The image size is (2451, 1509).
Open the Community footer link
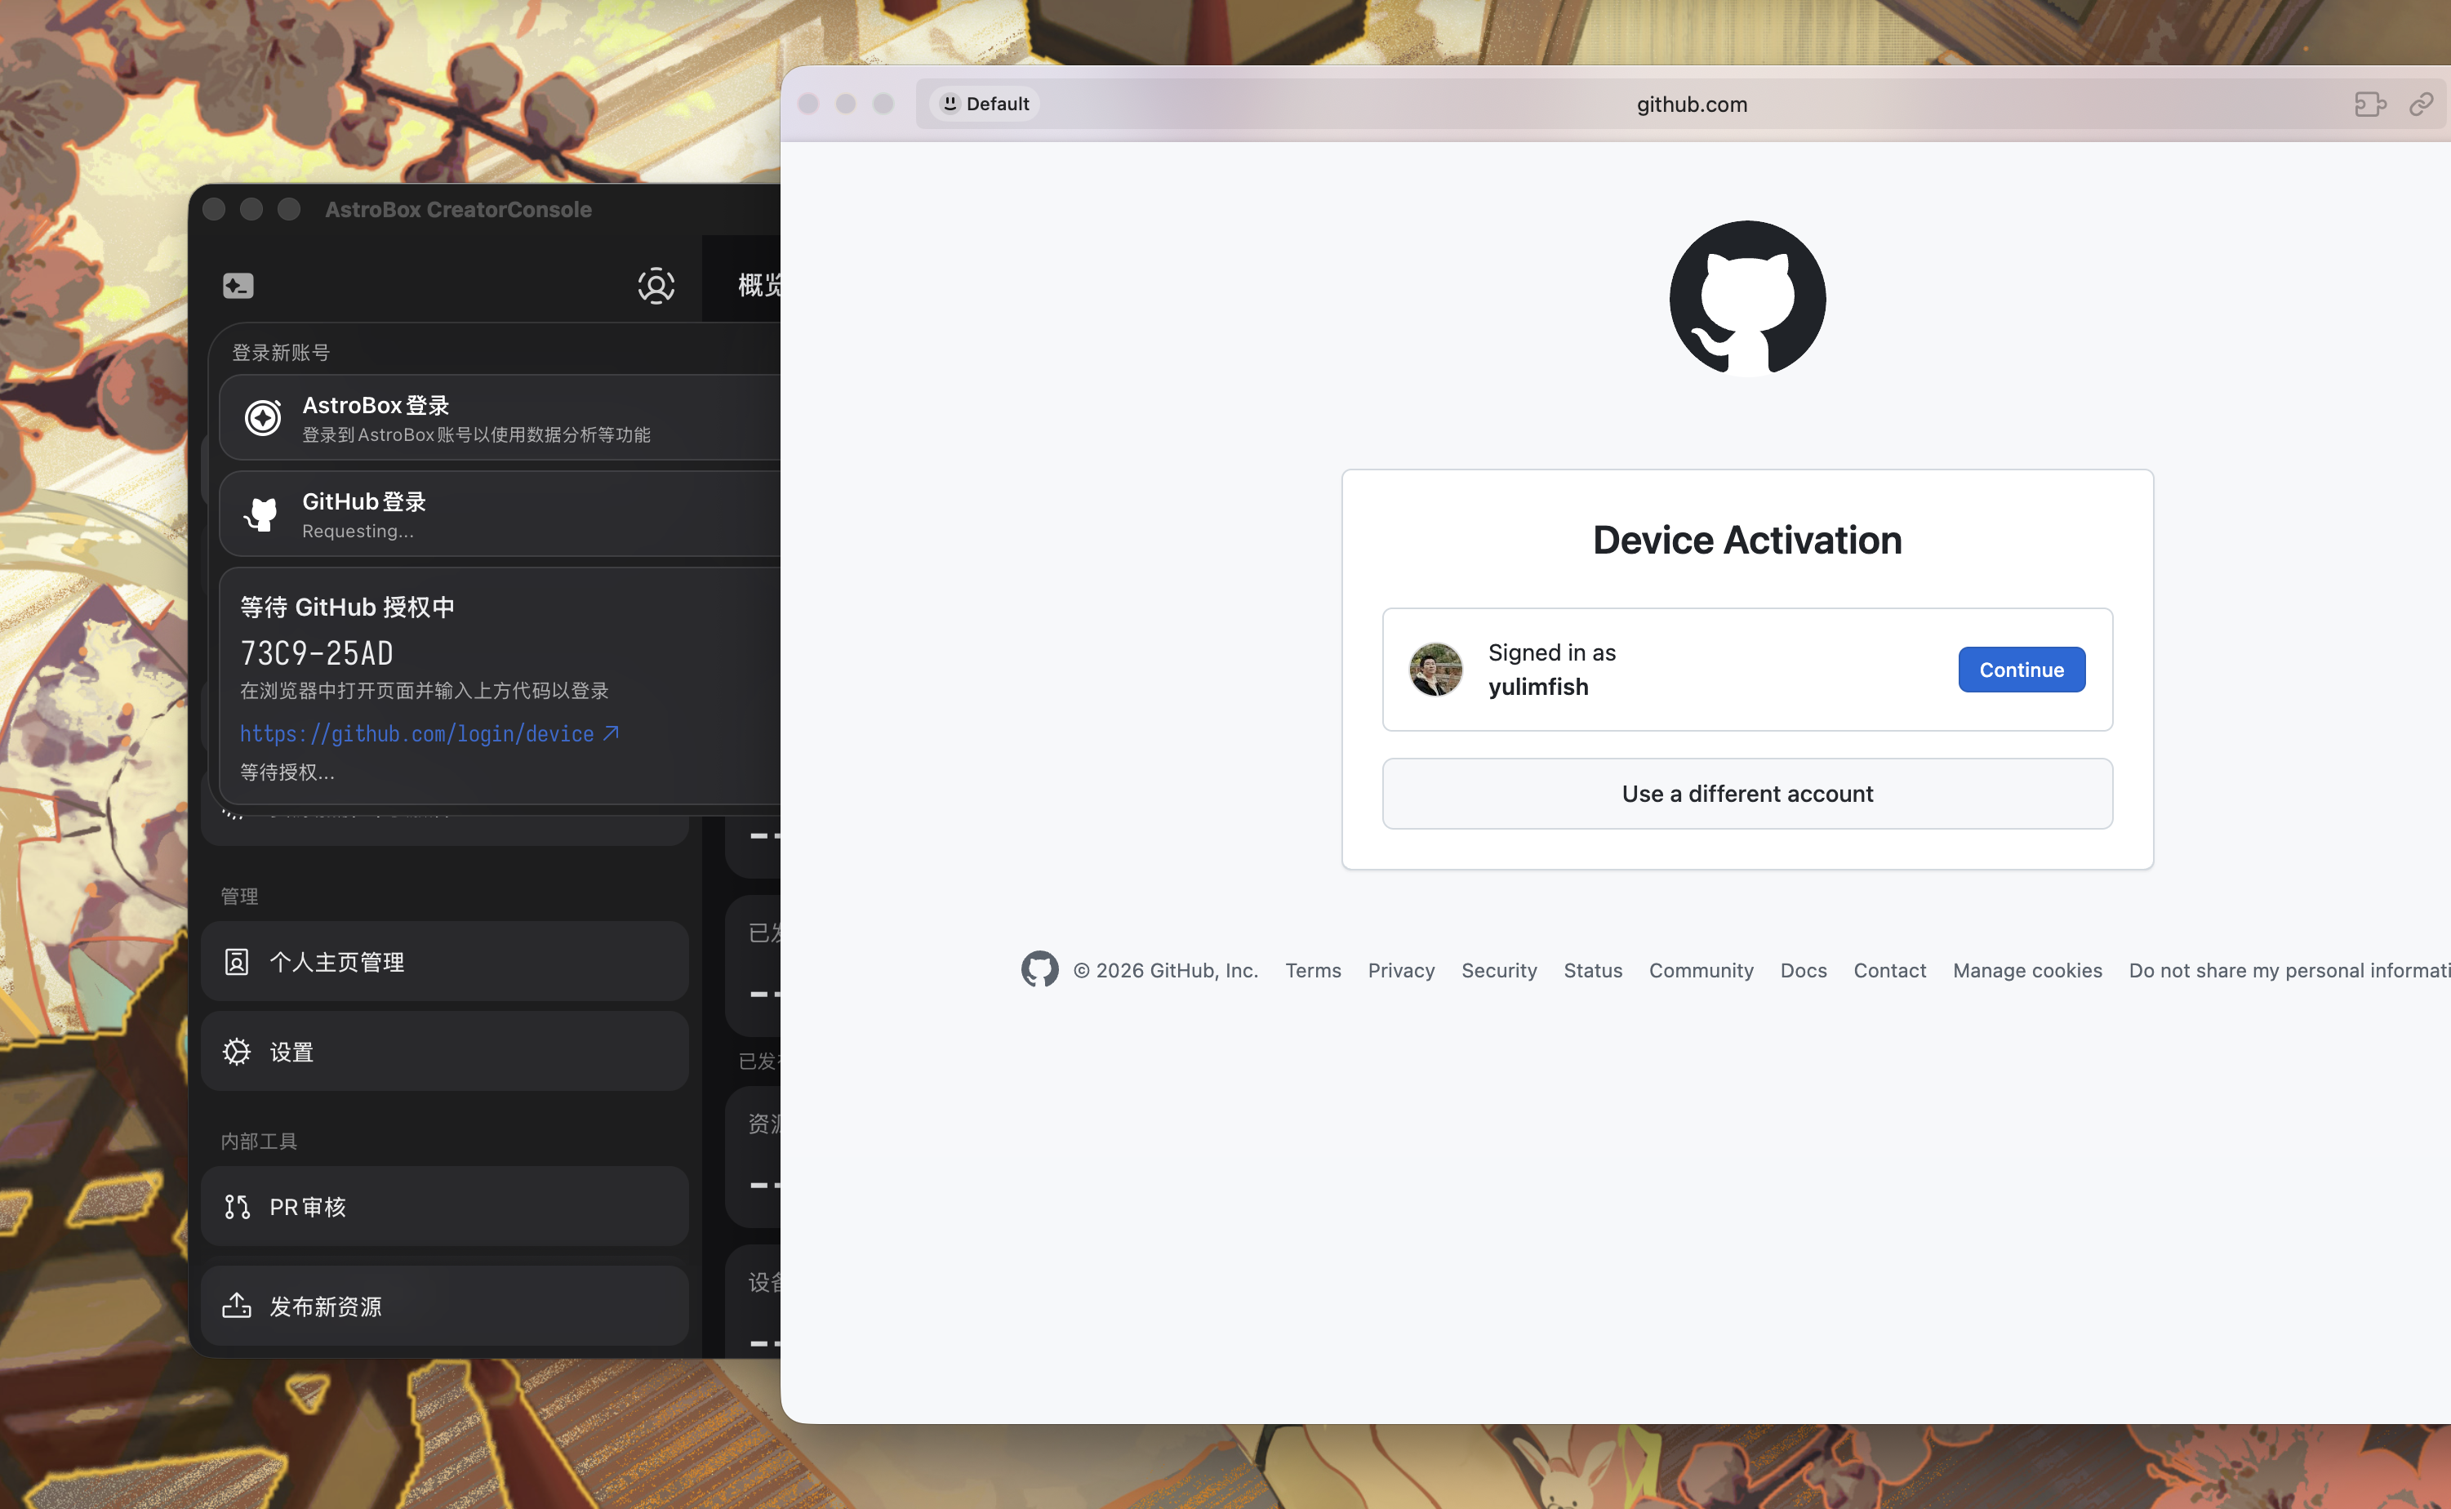point(1701,971)
